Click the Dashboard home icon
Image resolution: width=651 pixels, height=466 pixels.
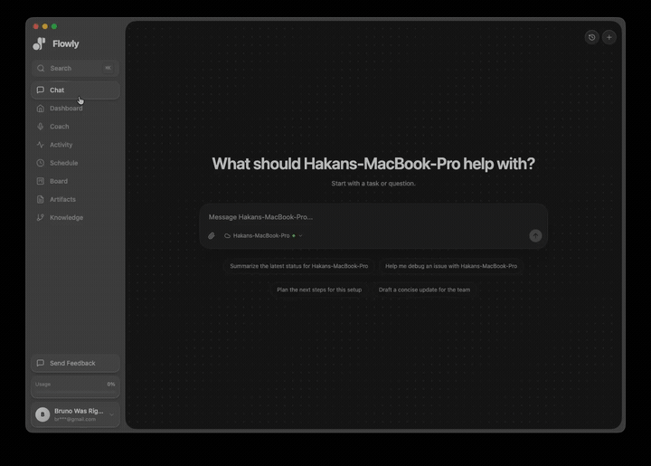41,109
